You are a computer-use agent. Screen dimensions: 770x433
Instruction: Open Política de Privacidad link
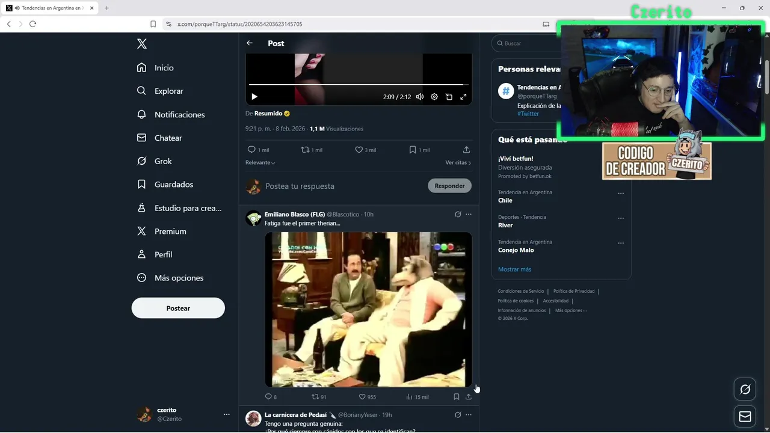(574, 291)
